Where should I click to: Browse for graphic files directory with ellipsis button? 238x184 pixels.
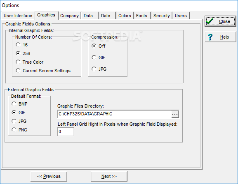pyautogui.click(x=175, y=114)
